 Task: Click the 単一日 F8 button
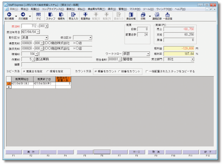pos(137,152)
